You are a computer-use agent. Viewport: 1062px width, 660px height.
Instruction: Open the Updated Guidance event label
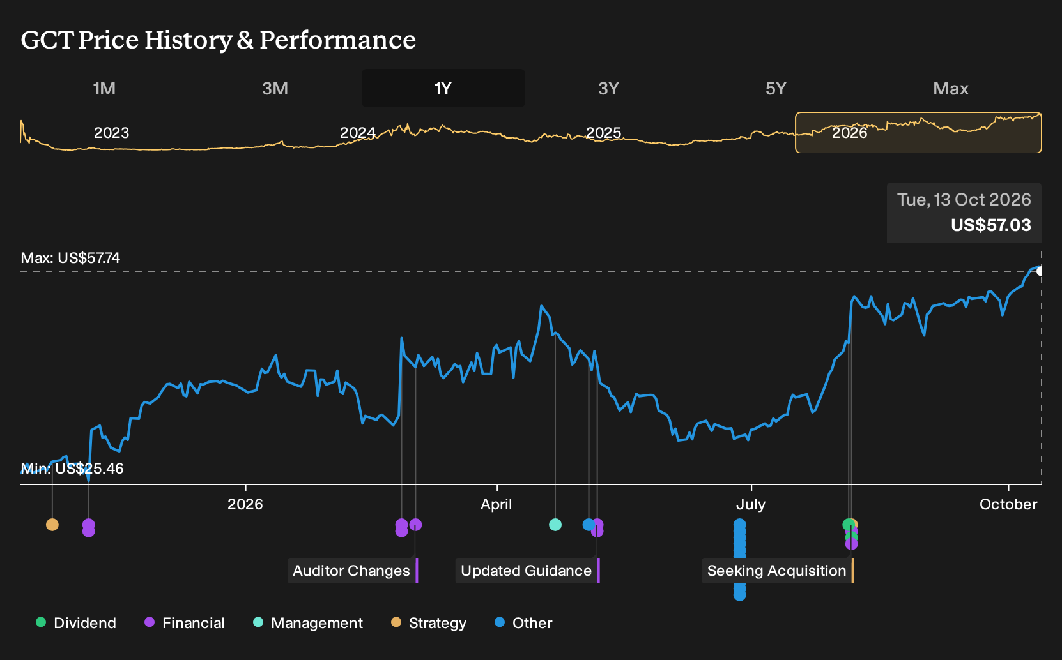pos(528,571)
